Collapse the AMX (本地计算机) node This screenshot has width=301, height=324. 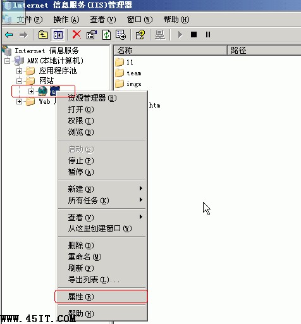tap(8, 61)
